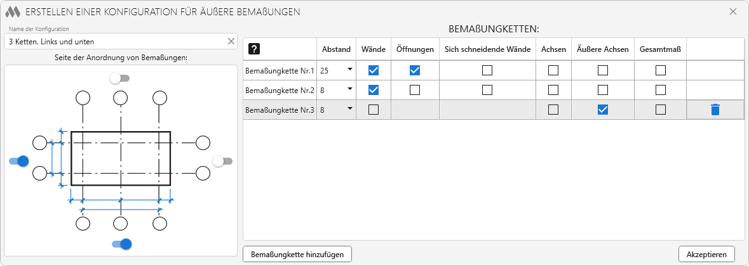Open Abstand dropdown for Bemaßungkette Nr.2
Viewport: 749px width, 266px height.
pos(349,89)
